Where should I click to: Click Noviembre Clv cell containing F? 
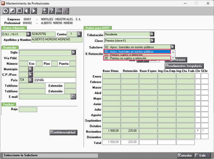[198, 131]
